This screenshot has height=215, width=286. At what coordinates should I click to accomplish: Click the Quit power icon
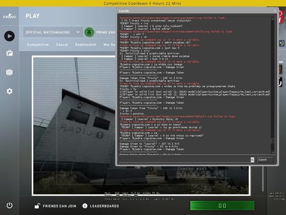pos(9,205)
